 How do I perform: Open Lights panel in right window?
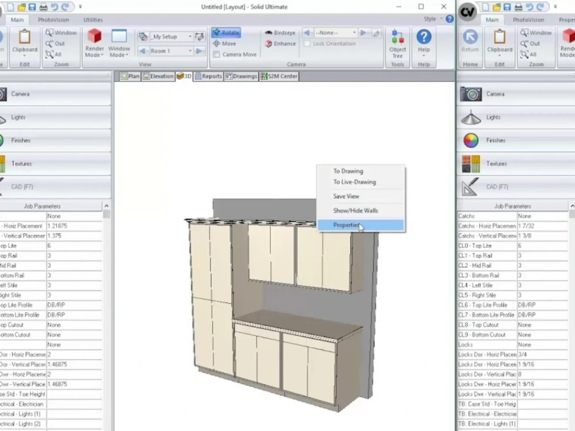[x=516, y=117]
